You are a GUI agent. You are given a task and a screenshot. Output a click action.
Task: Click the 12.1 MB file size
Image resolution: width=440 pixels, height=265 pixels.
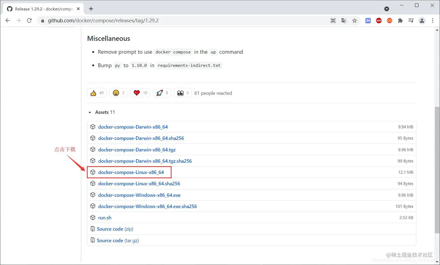click(406, 172)
